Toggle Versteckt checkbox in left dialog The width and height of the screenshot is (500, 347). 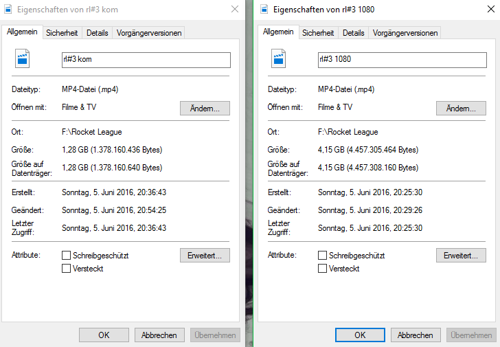(67, 269)
